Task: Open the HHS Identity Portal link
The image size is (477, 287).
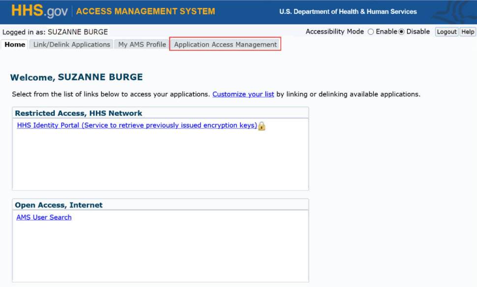Action: point(137,126)
